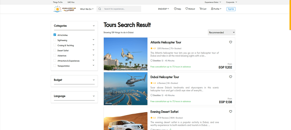This screenshot has width=291, height=130.
Task: Open the Recommended sort dropdown
Action: pos(222,32)
